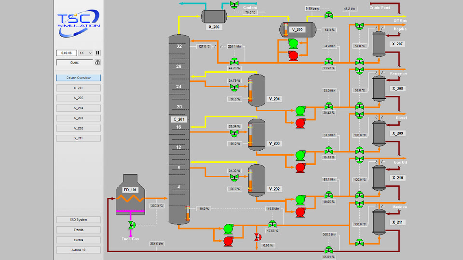Click the C_201 column bottom level gauge

187,213
